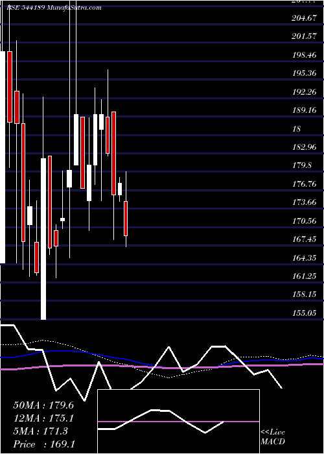Select the 164.35 price axis label

[x=303, y=257]
